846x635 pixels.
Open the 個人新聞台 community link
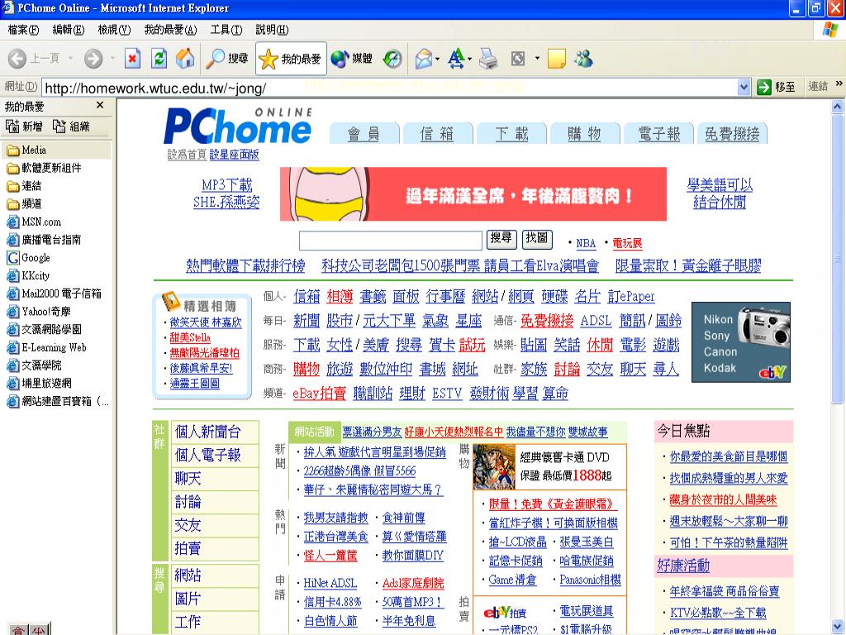207,432
